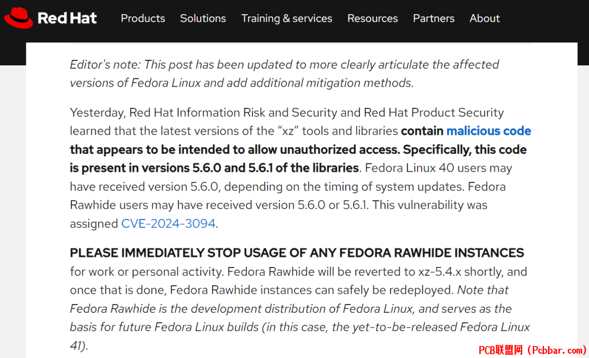
Task: Open the Partners navigation item
Action: point(434,18)
